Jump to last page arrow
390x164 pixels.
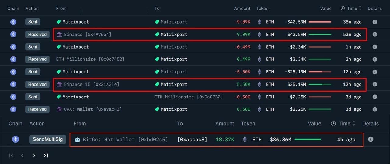pyautogui.click(x=46, y=155)
